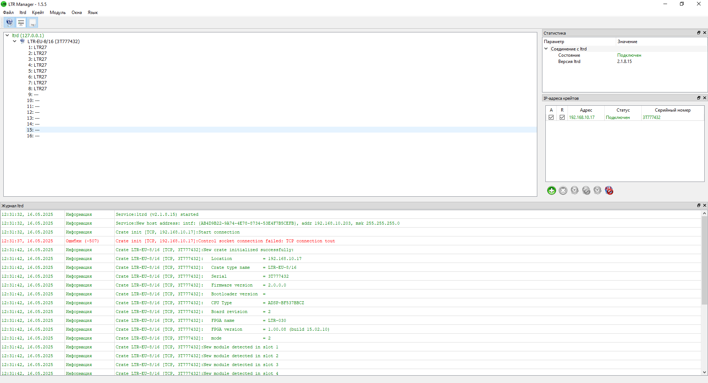This screenshot has width=708, height=383.
Task: Select slot 2: LTR27 module
Action: (38, 53)
